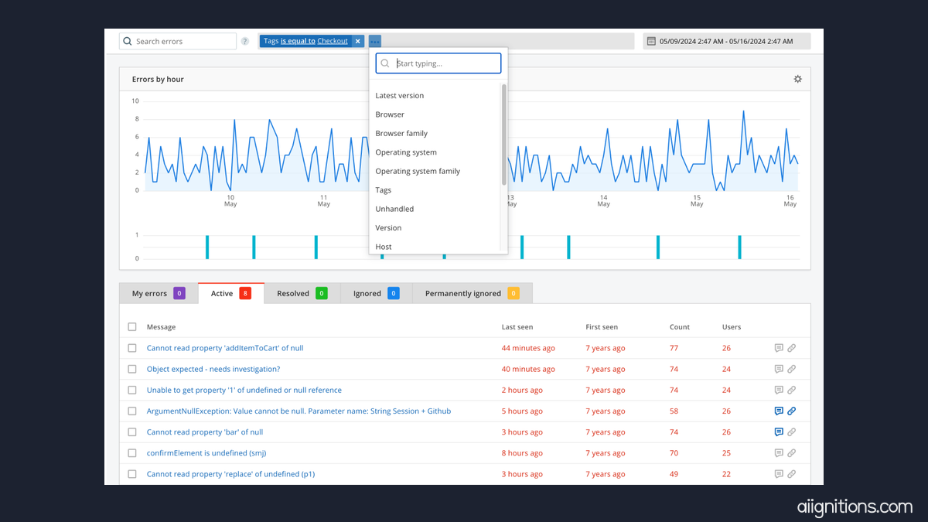This screenshot has height=522, width=928.
Task: Tick the select-all checkbox in table header
Action: coord(132,327)
